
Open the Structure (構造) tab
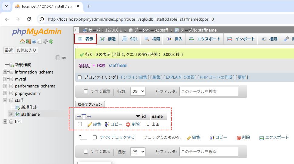(108, 39)
